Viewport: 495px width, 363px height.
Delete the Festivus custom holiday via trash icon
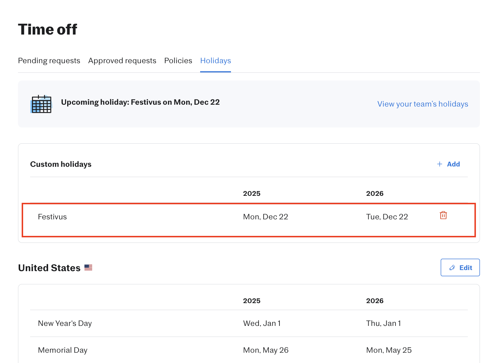point(443,215)
